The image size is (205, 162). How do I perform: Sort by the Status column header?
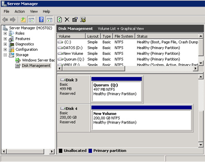(x=167, y=36)
